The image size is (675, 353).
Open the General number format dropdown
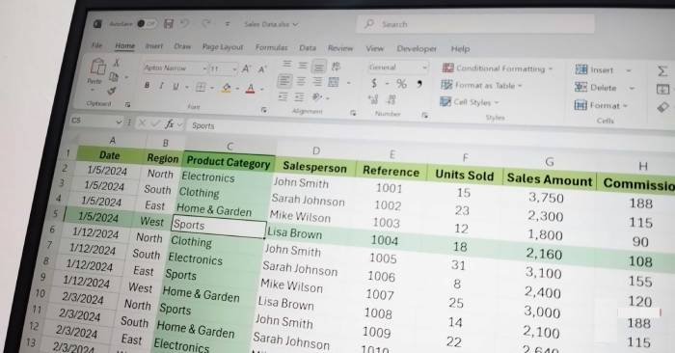pos(424,68)
